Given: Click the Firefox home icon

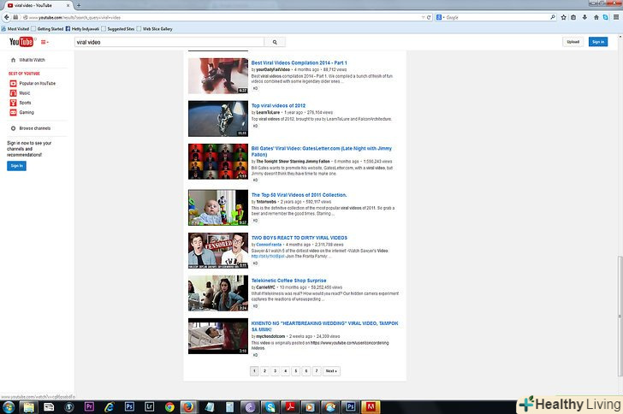Looking at the screenshot, I should coord(596,17).
